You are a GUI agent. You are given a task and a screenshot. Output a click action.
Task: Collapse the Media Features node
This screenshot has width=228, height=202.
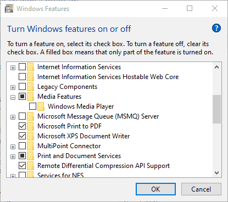[x=13, y=98]
